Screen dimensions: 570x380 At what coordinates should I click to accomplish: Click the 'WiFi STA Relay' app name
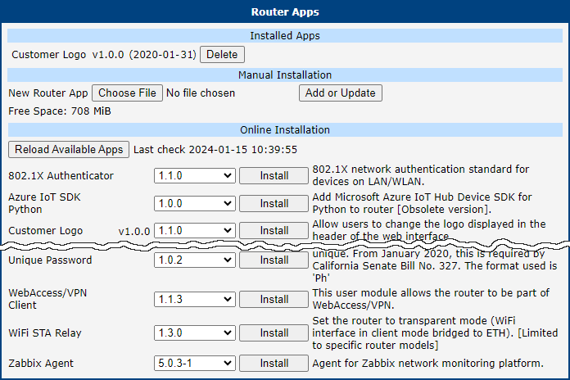[45, 332]
